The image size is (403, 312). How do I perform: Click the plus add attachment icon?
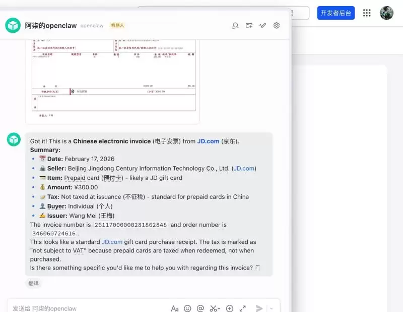230,308
